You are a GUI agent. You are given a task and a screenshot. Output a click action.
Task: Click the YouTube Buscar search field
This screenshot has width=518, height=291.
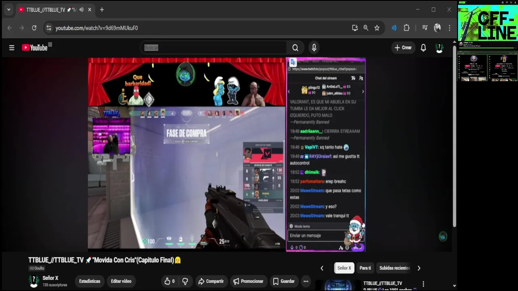point(214,48)
